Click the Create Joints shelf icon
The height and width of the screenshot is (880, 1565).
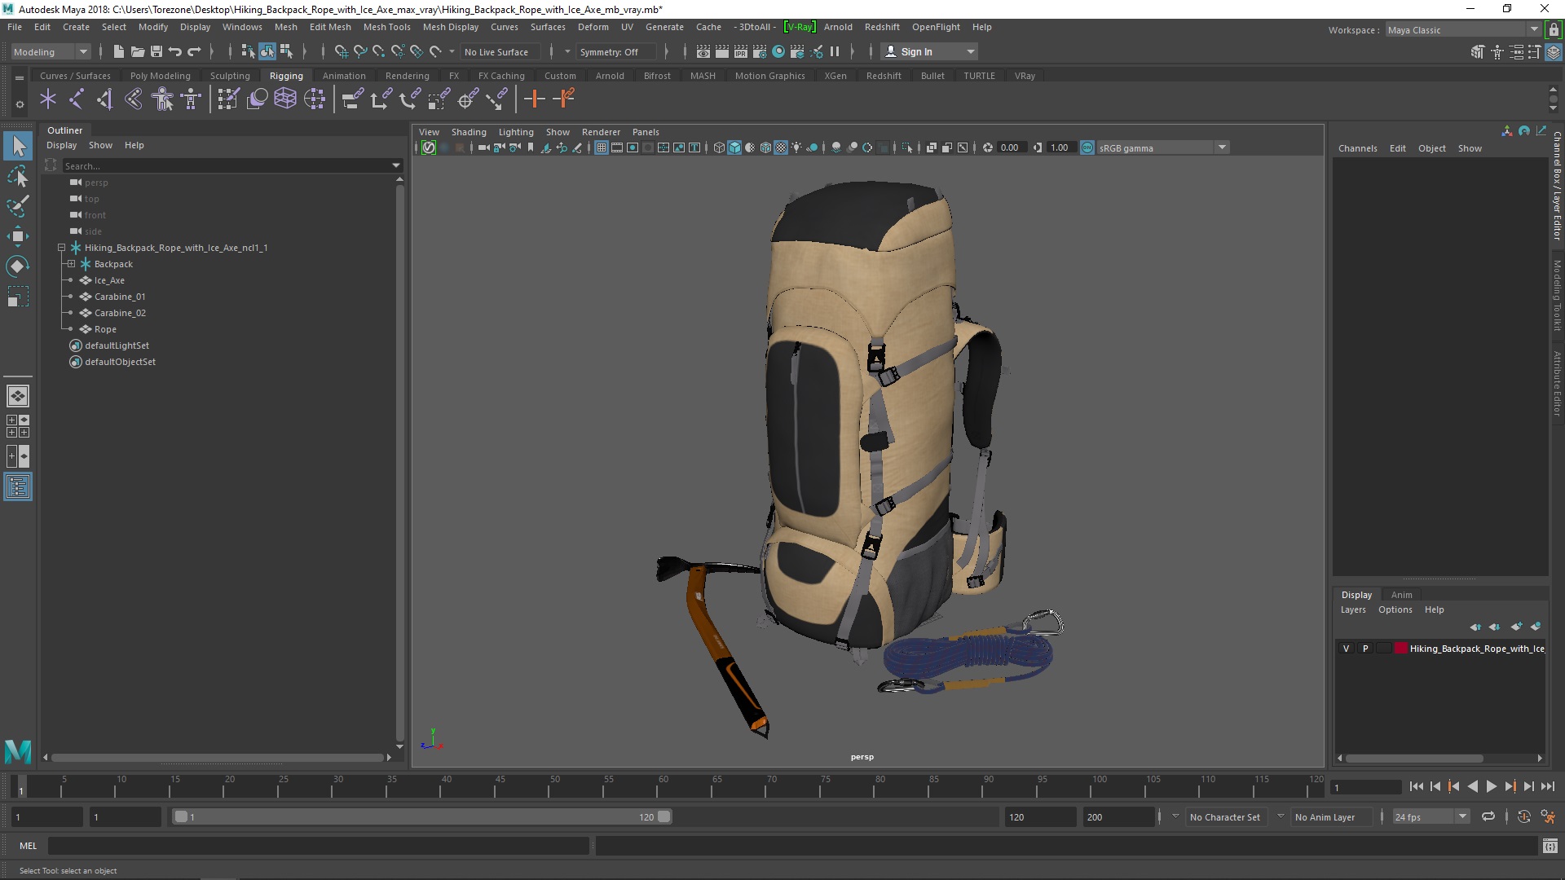[77, 99]
